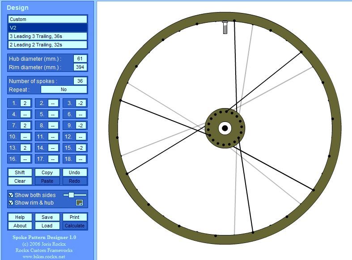Open the Help button
The width and height of the screenshot is (352, 260).
coord(20,217)
